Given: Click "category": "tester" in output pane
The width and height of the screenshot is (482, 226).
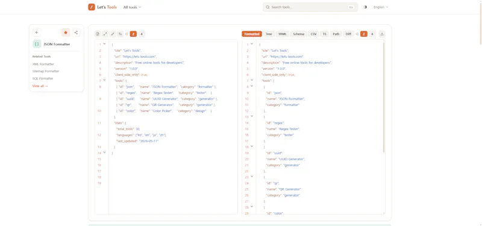Looking at the screenshot, I should coord(280,135).
